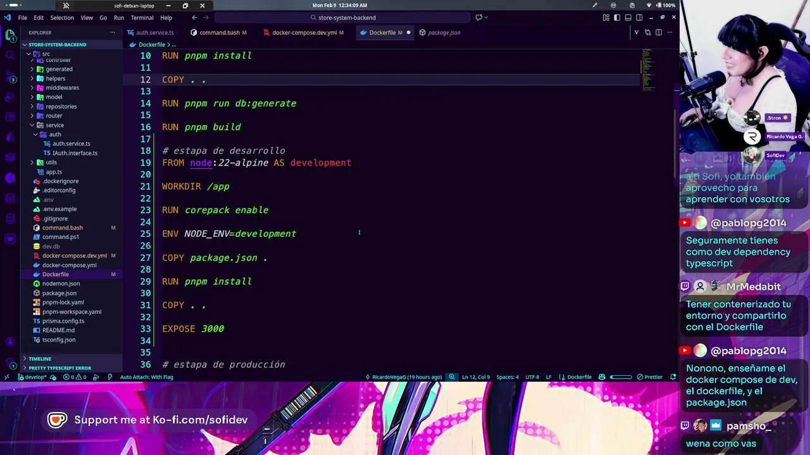Screen dimensions: 810x455
Task: Open IAuth.interface.ts in Explorer
Action: pyautogui.click(x=75, y=153)
